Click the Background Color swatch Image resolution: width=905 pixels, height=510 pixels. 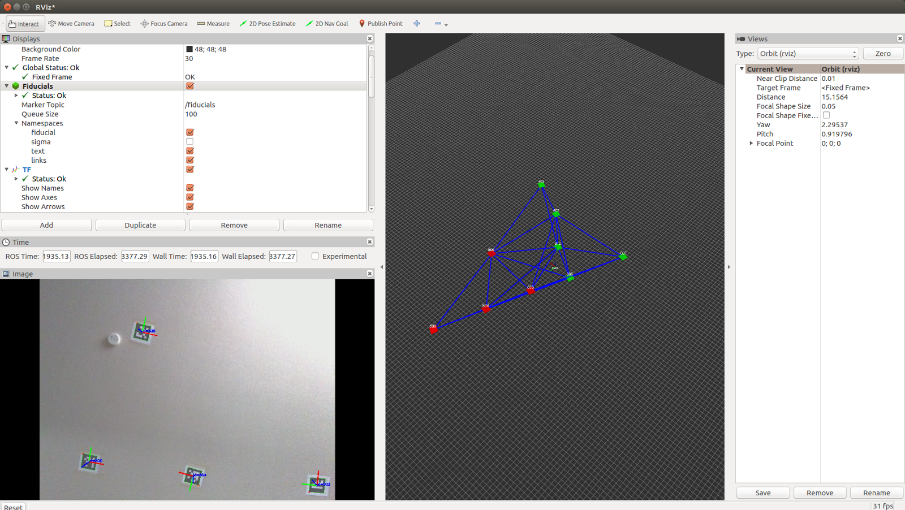(189, 49)
